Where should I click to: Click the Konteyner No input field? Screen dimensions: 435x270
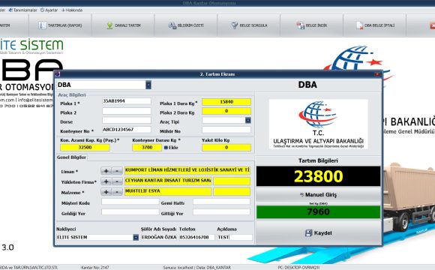click(127, 130)
